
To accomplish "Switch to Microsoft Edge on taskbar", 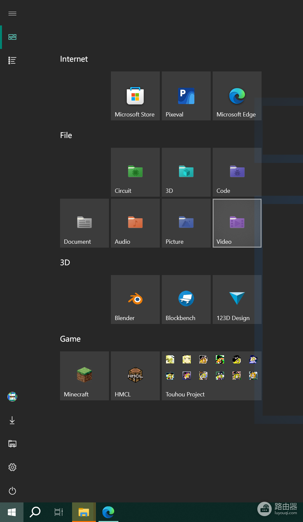I will tap(108, 512).
